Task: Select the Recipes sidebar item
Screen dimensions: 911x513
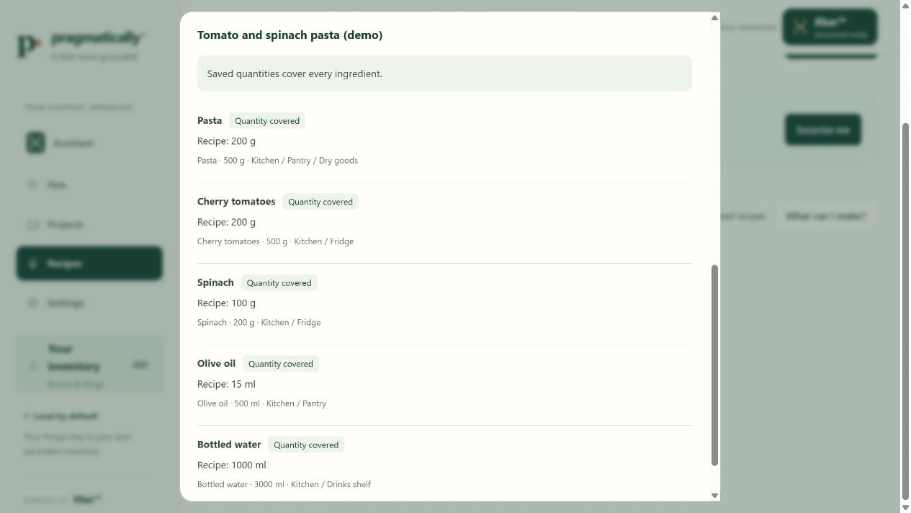Action: pos(89,264)
